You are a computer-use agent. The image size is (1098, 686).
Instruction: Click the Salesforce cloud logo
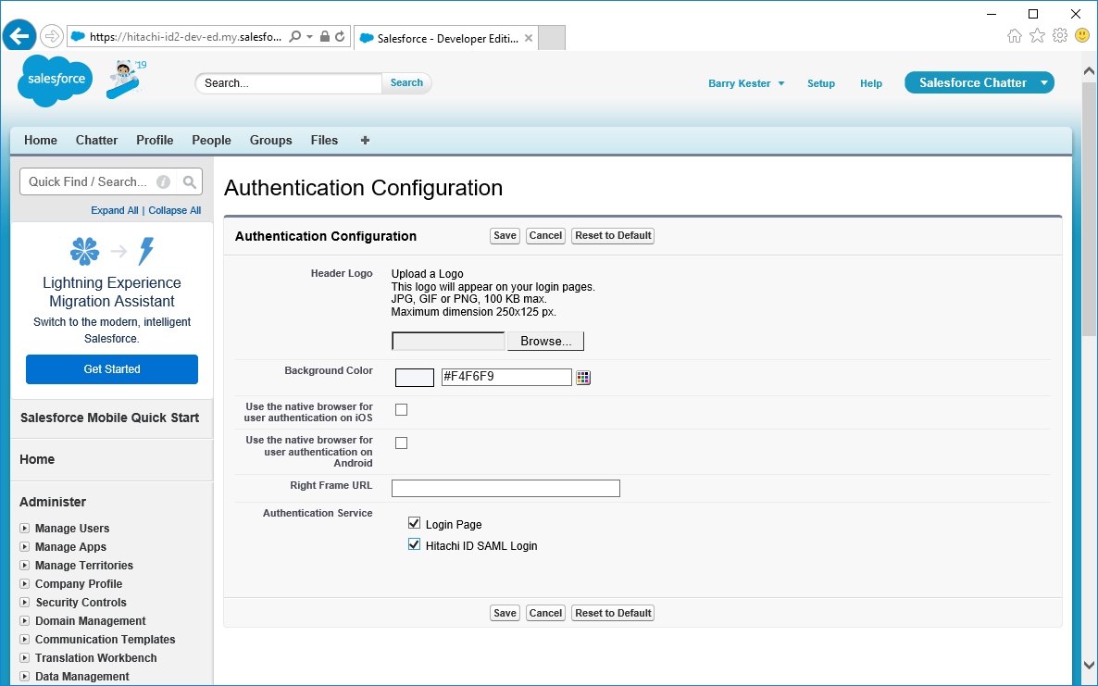[x=56, y=81]
